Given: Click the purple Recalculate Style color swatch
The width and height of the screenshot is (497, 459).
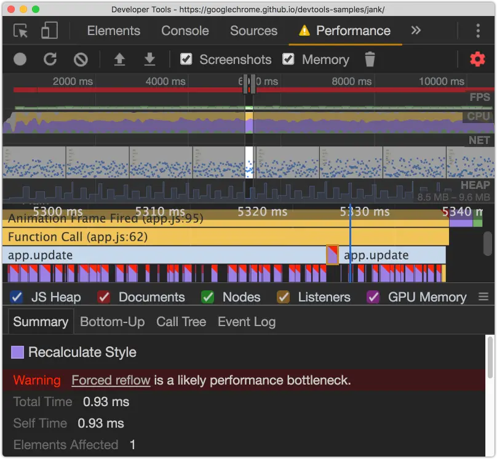Looking at the screenshot, I should pyautogui.click(x=17, y=352).
